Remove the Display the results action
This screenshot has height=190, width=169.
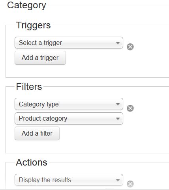[130, 184]
